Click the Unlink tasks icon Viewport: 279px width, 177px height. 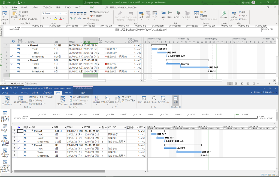[88, 18]
